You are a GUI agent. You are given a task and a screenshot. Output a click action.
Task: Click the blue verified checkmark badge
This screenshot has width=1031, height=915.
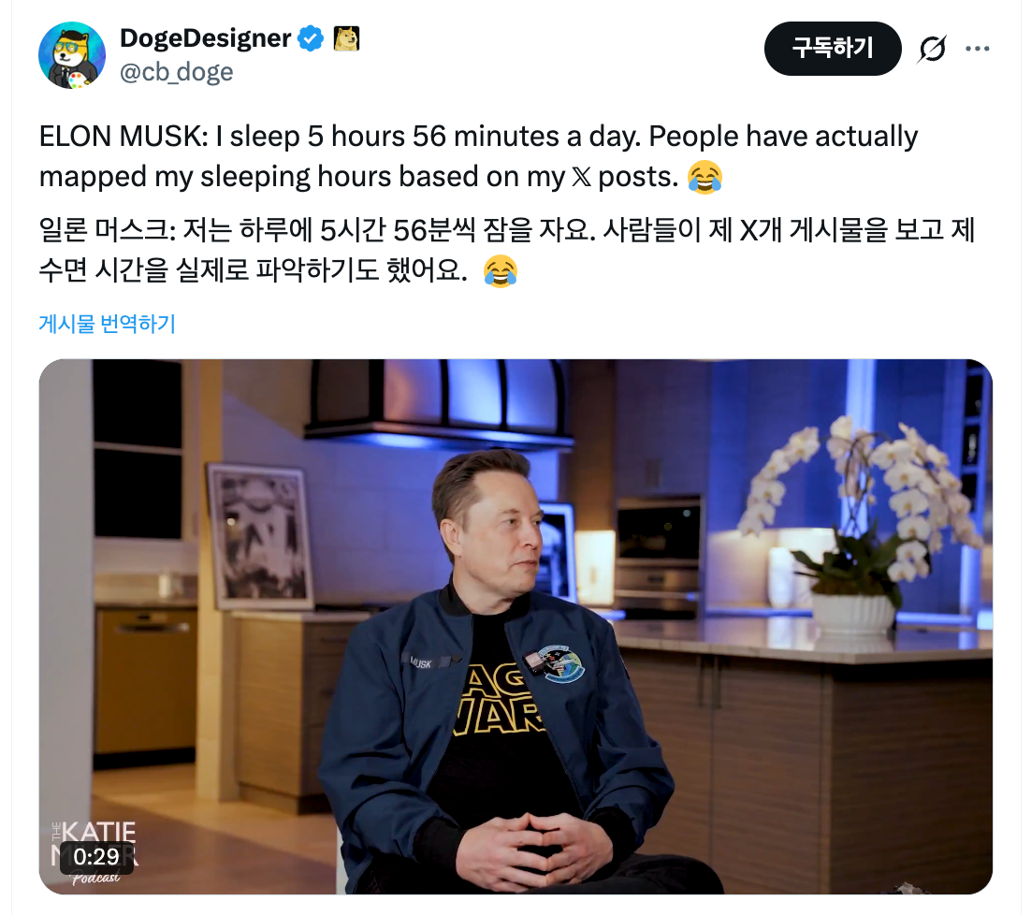(x=311, y=38)
